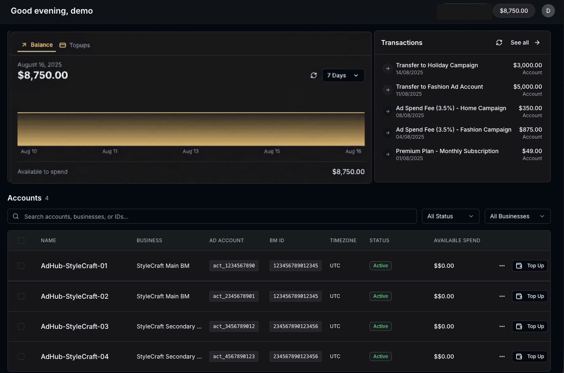Open Transfer to Holiday Campaign transaction

point(462,68)
